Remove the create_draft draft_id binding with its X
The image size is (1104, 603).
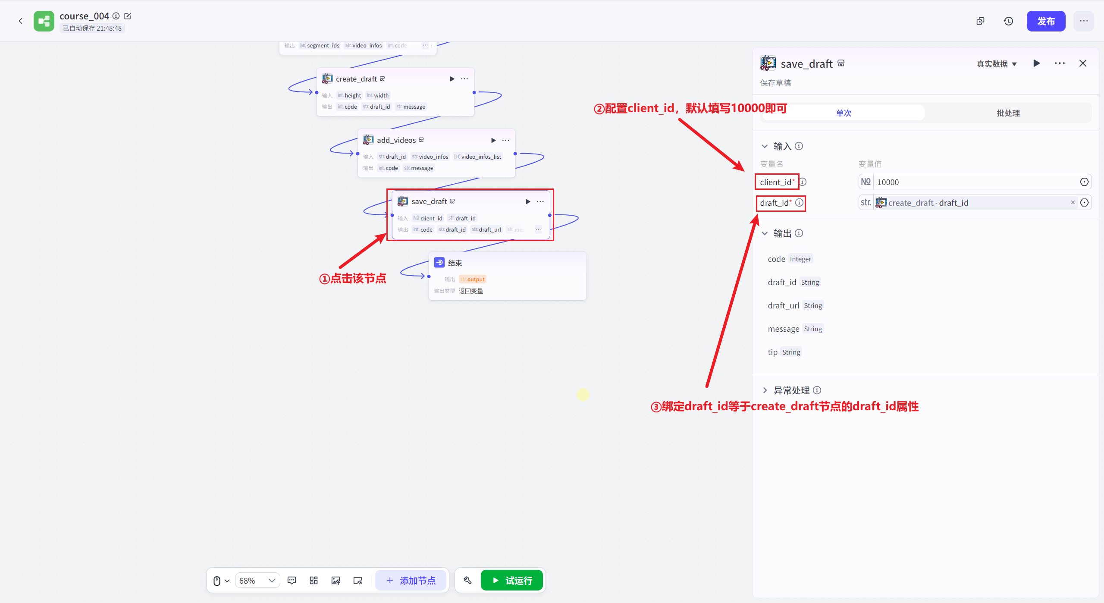point(1073,202)
